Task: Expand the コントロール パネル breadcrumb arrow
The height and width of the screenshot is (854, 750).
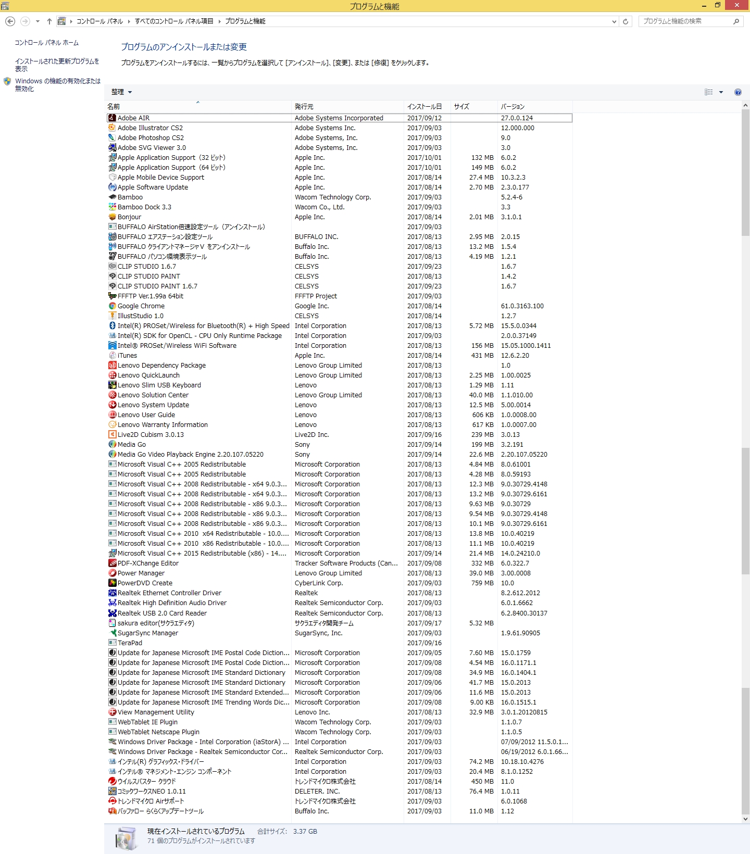Action: coord(129,21)
